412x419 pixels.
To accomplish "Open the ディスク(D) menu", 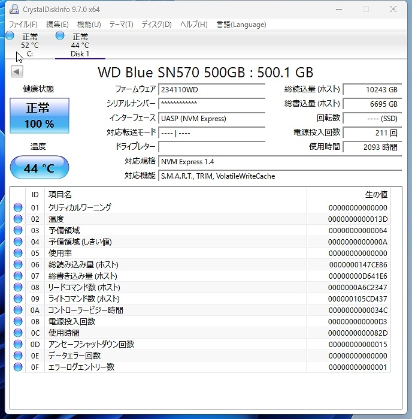I will 156,25.
